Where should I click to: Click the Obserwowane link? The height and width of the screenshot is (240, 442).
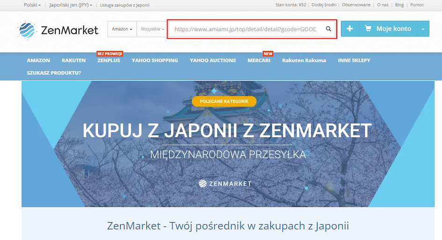[356, 5]
